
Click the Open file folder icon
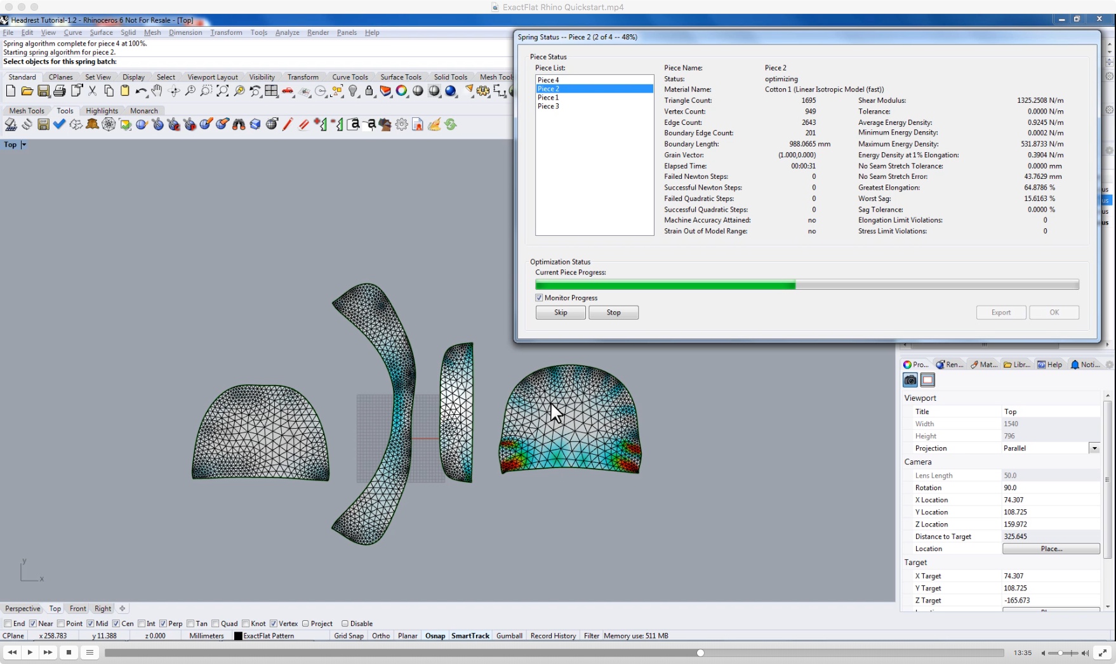click(x=27, y=91)
